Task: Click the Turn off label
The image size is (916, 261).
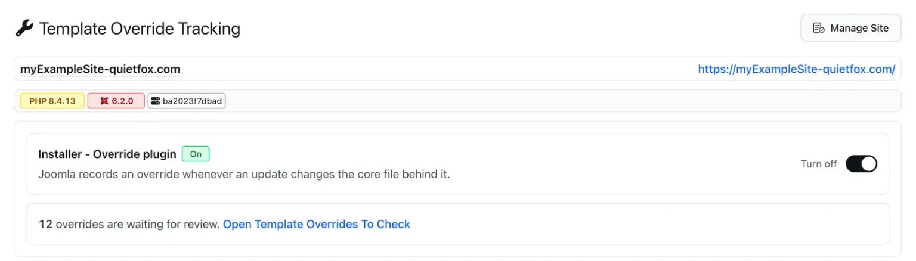Action: click(x=819, y=164)
